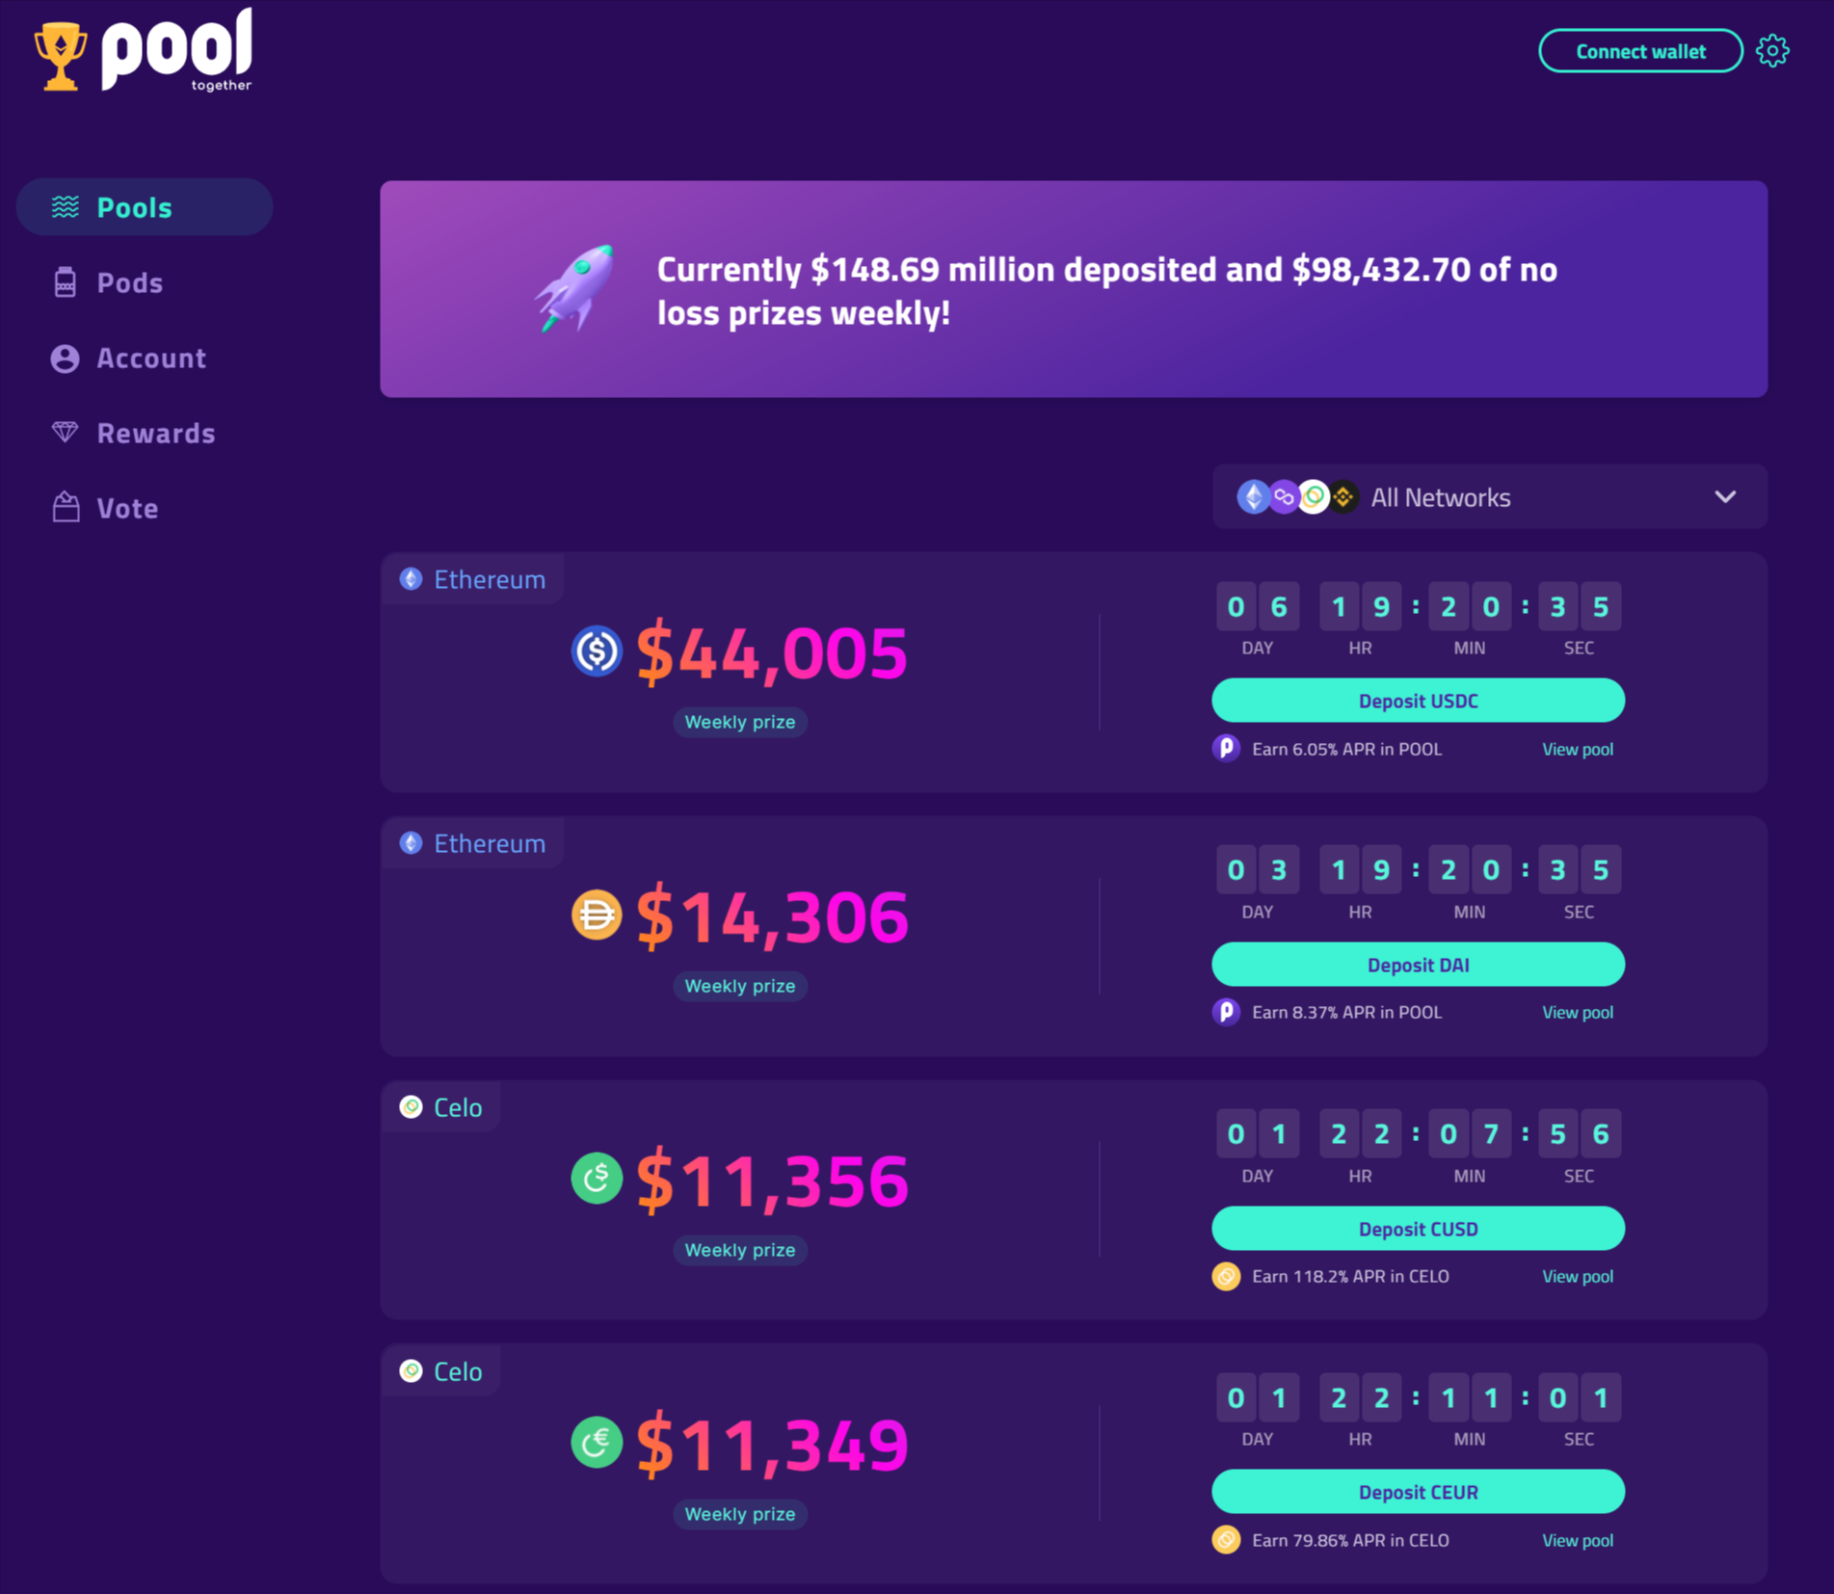The width and height of the screenshot is (1834, 1594).
Task: Click the Celo label on the CEUR pool card
Action: (x=458, y=1371)
